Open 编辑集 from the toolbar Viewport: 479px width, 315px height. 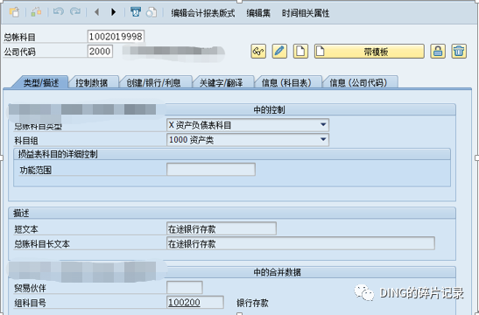[258, 13]
